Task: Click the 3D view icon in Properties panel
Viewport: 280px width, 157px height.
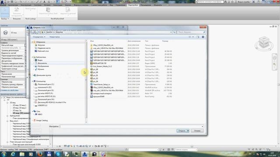Action: tap(5, 33)
